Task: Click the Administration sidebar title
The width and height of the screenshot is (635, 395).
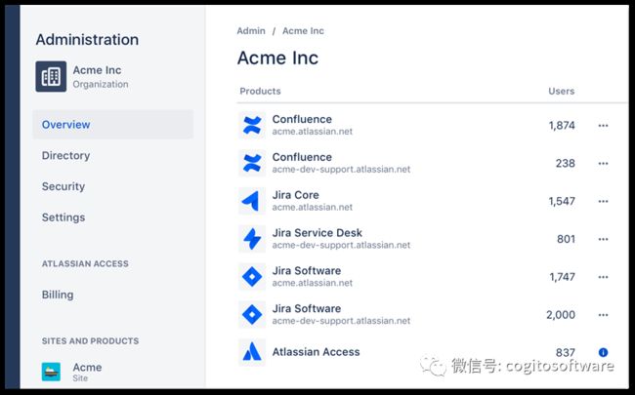Action: pyautogui.click(x=87, y=40)
